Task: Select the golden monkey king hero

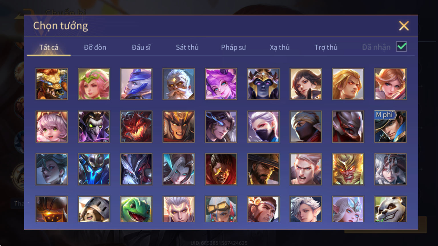Action: click(348, 169)
